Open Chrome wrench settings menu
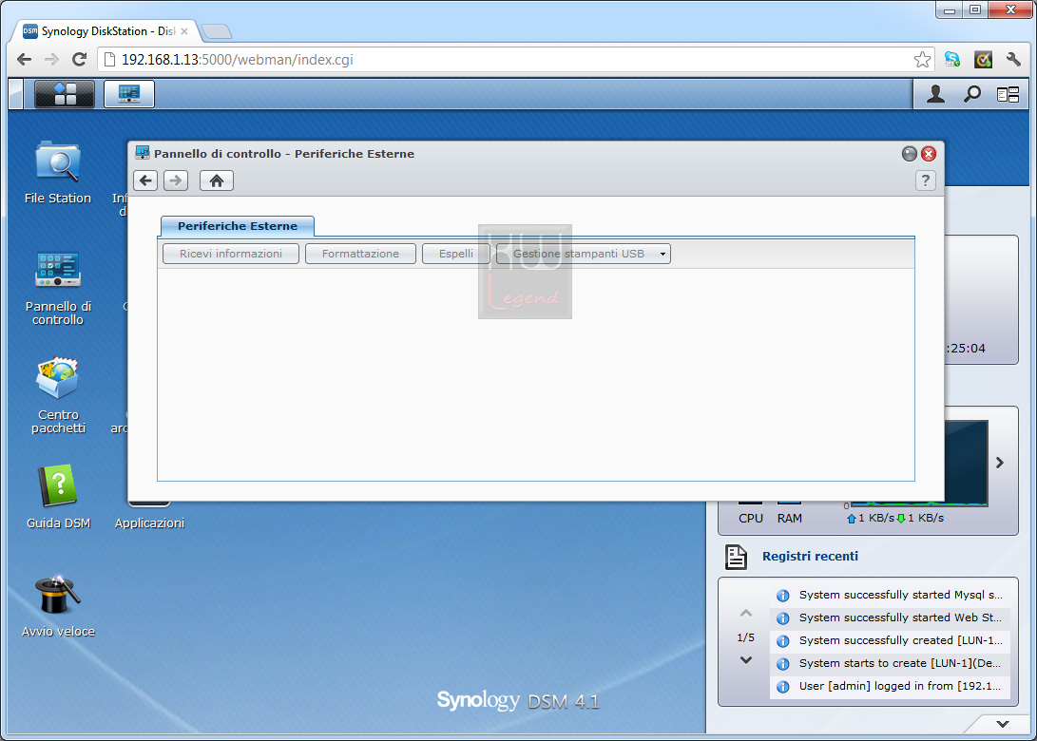Screen dimensions: 1037x741 [x=1013, y=60]
